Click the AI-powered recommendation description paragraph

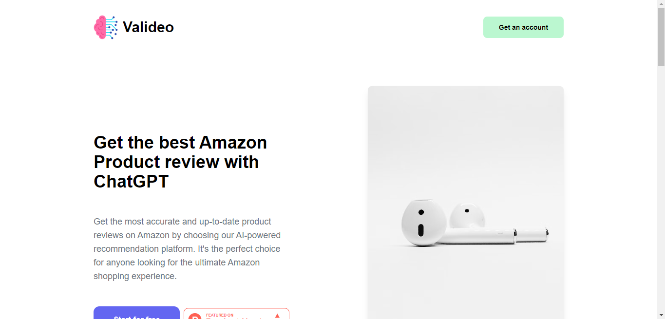[x=187, y=249]
